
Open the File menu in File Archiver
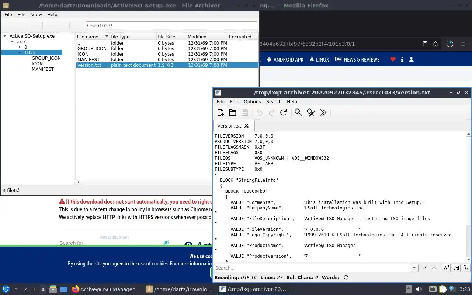tap(8, 15)
